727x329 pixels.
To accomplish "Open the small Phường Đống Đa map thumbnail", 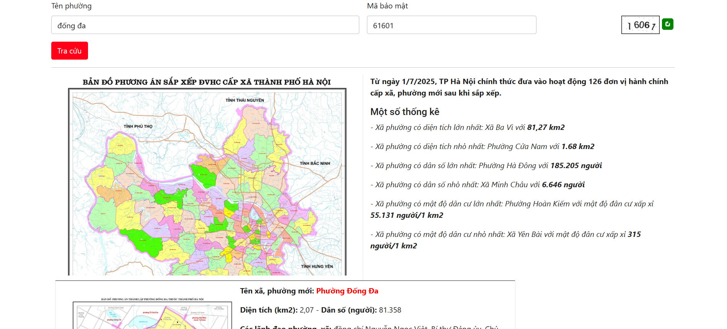I will pyautogui.click(x=152, y=315).
